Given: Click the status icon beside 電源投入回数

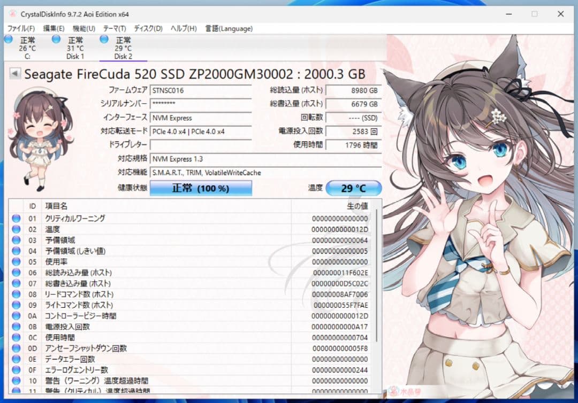Looking at the screenshot, I should (15, 327).
